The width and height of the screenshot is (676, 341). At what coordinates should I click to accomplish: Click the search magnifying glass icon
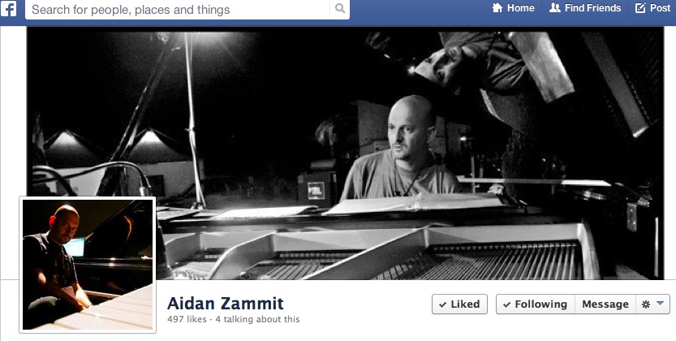coord(340,8)
